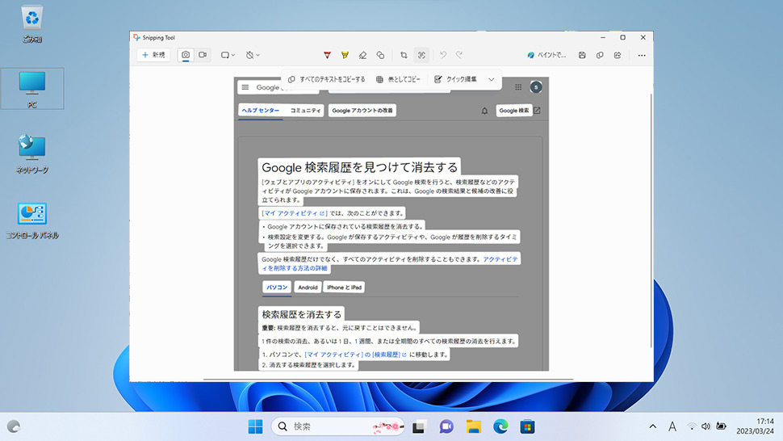The image size is (783, 441).
Task: Click the マイ アクティビティ link
Action: click(x=294, y=213)
